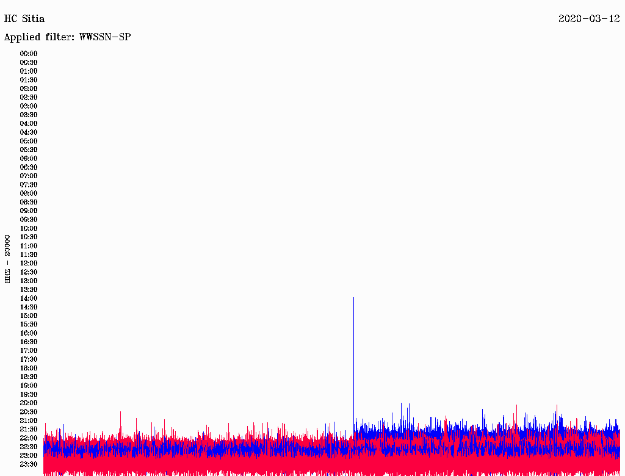Click the 'Applied filter: WWSSN-SP' label
Image resolution: width=625 pixels, height=476 pixels.
point(67,37)
